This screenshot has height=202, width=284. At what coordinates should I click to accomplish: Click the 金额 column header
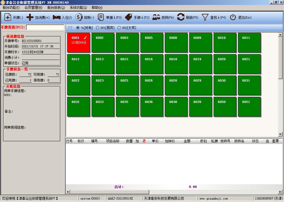tap(187, 141)
